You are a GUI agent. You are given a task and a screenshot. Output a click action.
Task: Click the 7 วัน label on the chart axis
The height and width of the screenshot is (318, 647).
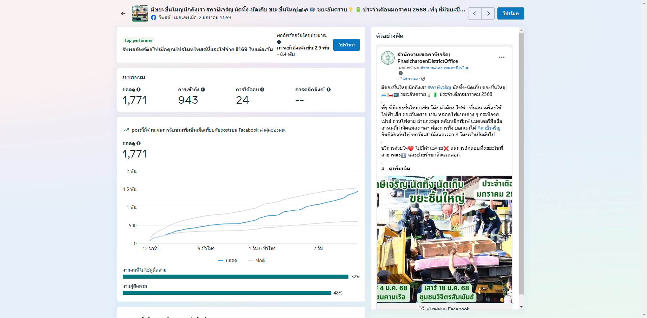pos(318,248)
